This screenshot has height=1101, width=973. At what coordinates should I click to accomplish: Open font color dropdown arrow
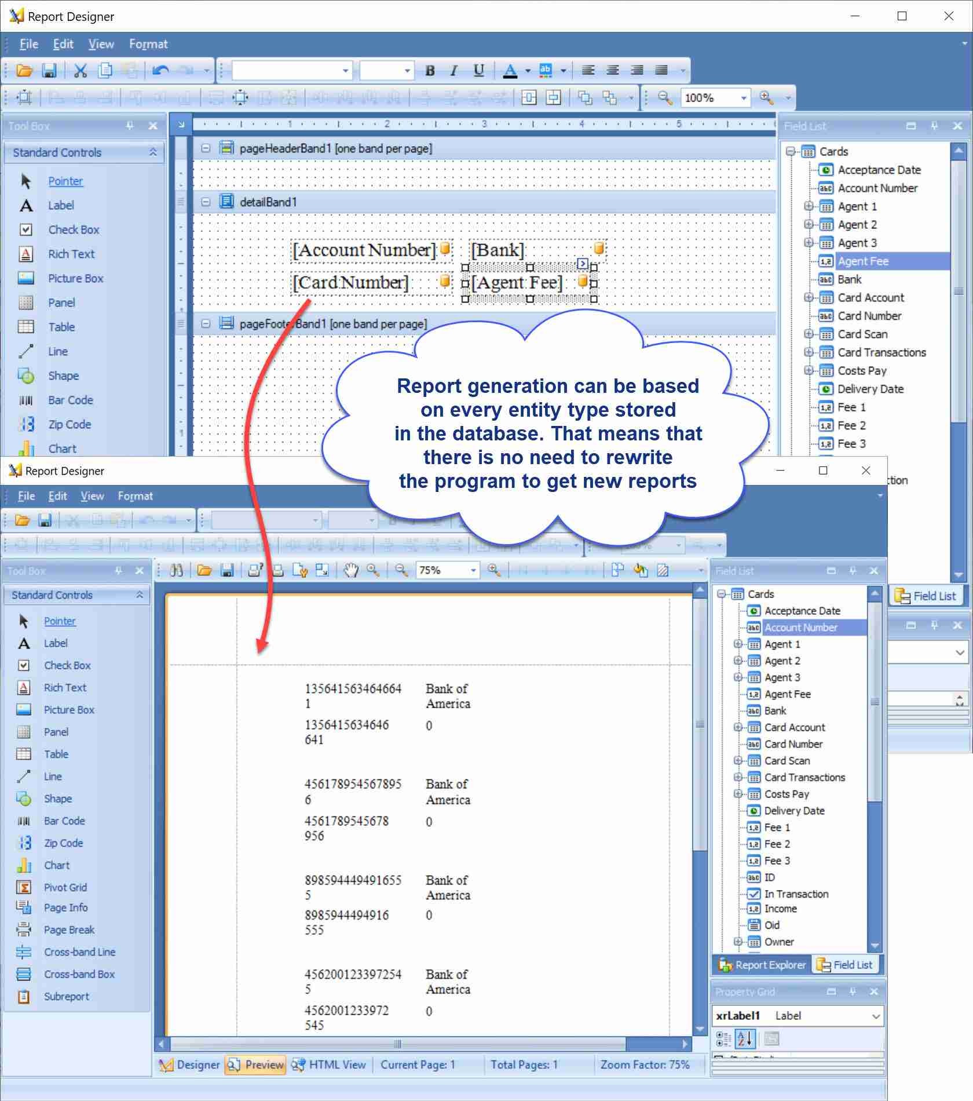tap(528, 71)
